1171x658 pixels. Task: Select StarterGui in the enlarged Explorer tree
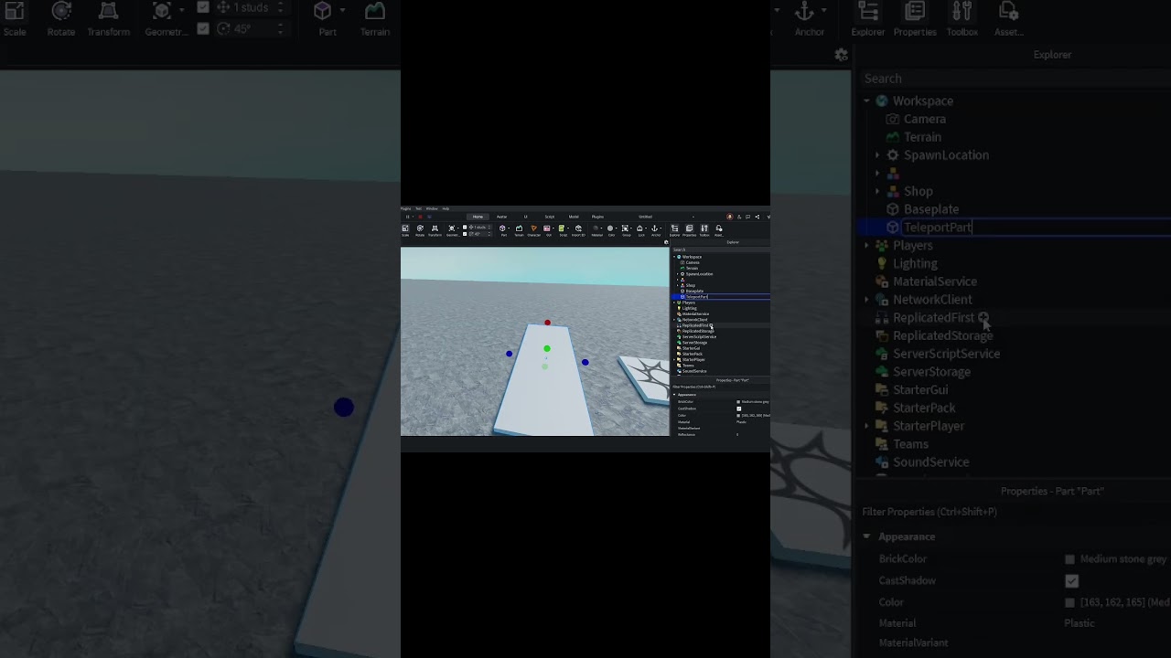(x=920, y=390)
